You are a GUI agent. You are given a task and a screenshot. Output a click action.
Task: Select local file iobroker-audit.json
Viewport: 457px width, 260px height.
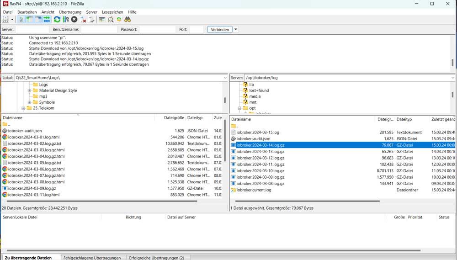(x=25, y=131)
